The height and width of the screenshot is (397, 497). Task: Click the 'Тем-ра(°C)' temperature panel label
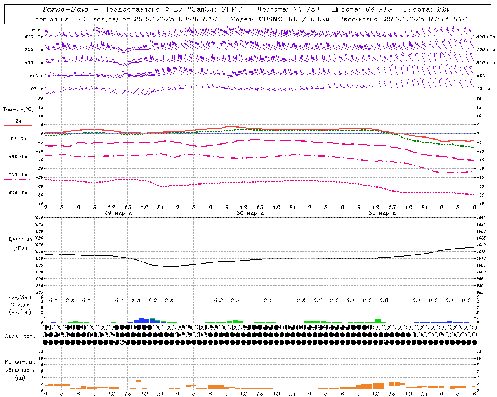click(x=18, y=110)
